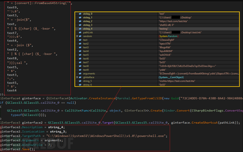Click the variable icon beside text5 in locals
Viewport: 243px width, 152px height.
pyautogui.click(x=80, y=55)
